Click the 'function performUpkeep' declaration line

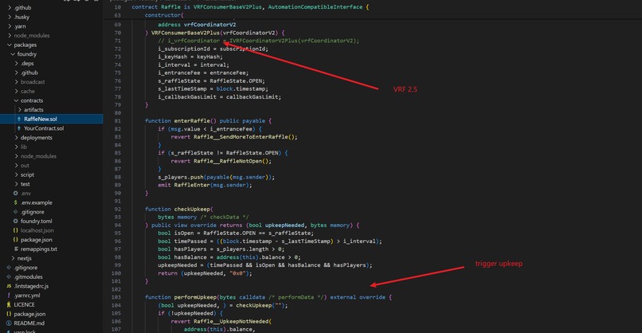tap(268, 297)
